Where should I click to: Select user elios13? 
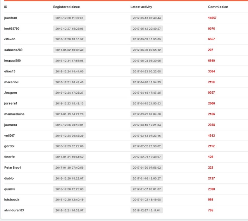[x=10, y=71]
